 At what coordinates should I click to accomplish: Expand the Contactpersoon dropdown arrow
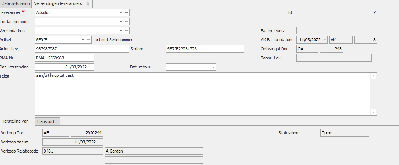tap(121, 22)
